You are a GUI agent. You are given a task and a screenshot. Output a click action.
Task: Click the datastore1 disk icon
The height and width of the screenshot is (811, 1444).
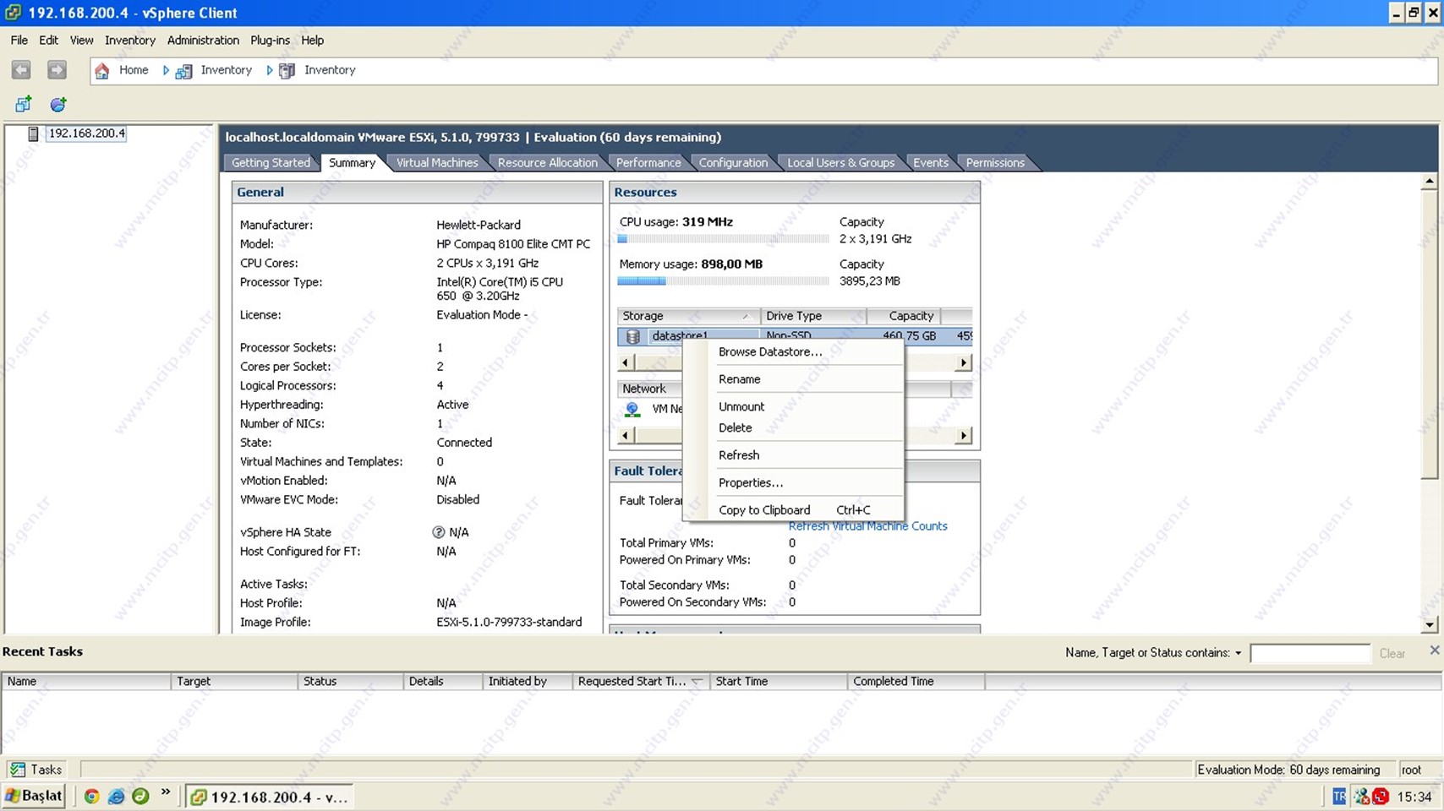click(632, 336)
